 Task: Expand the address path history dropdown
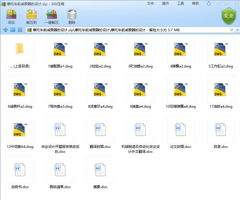pos(232,30)
